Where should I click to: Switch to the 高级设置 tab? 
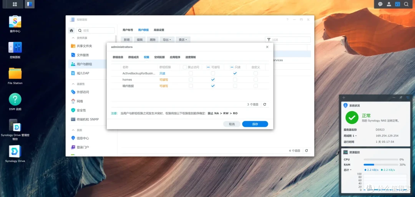159,30
